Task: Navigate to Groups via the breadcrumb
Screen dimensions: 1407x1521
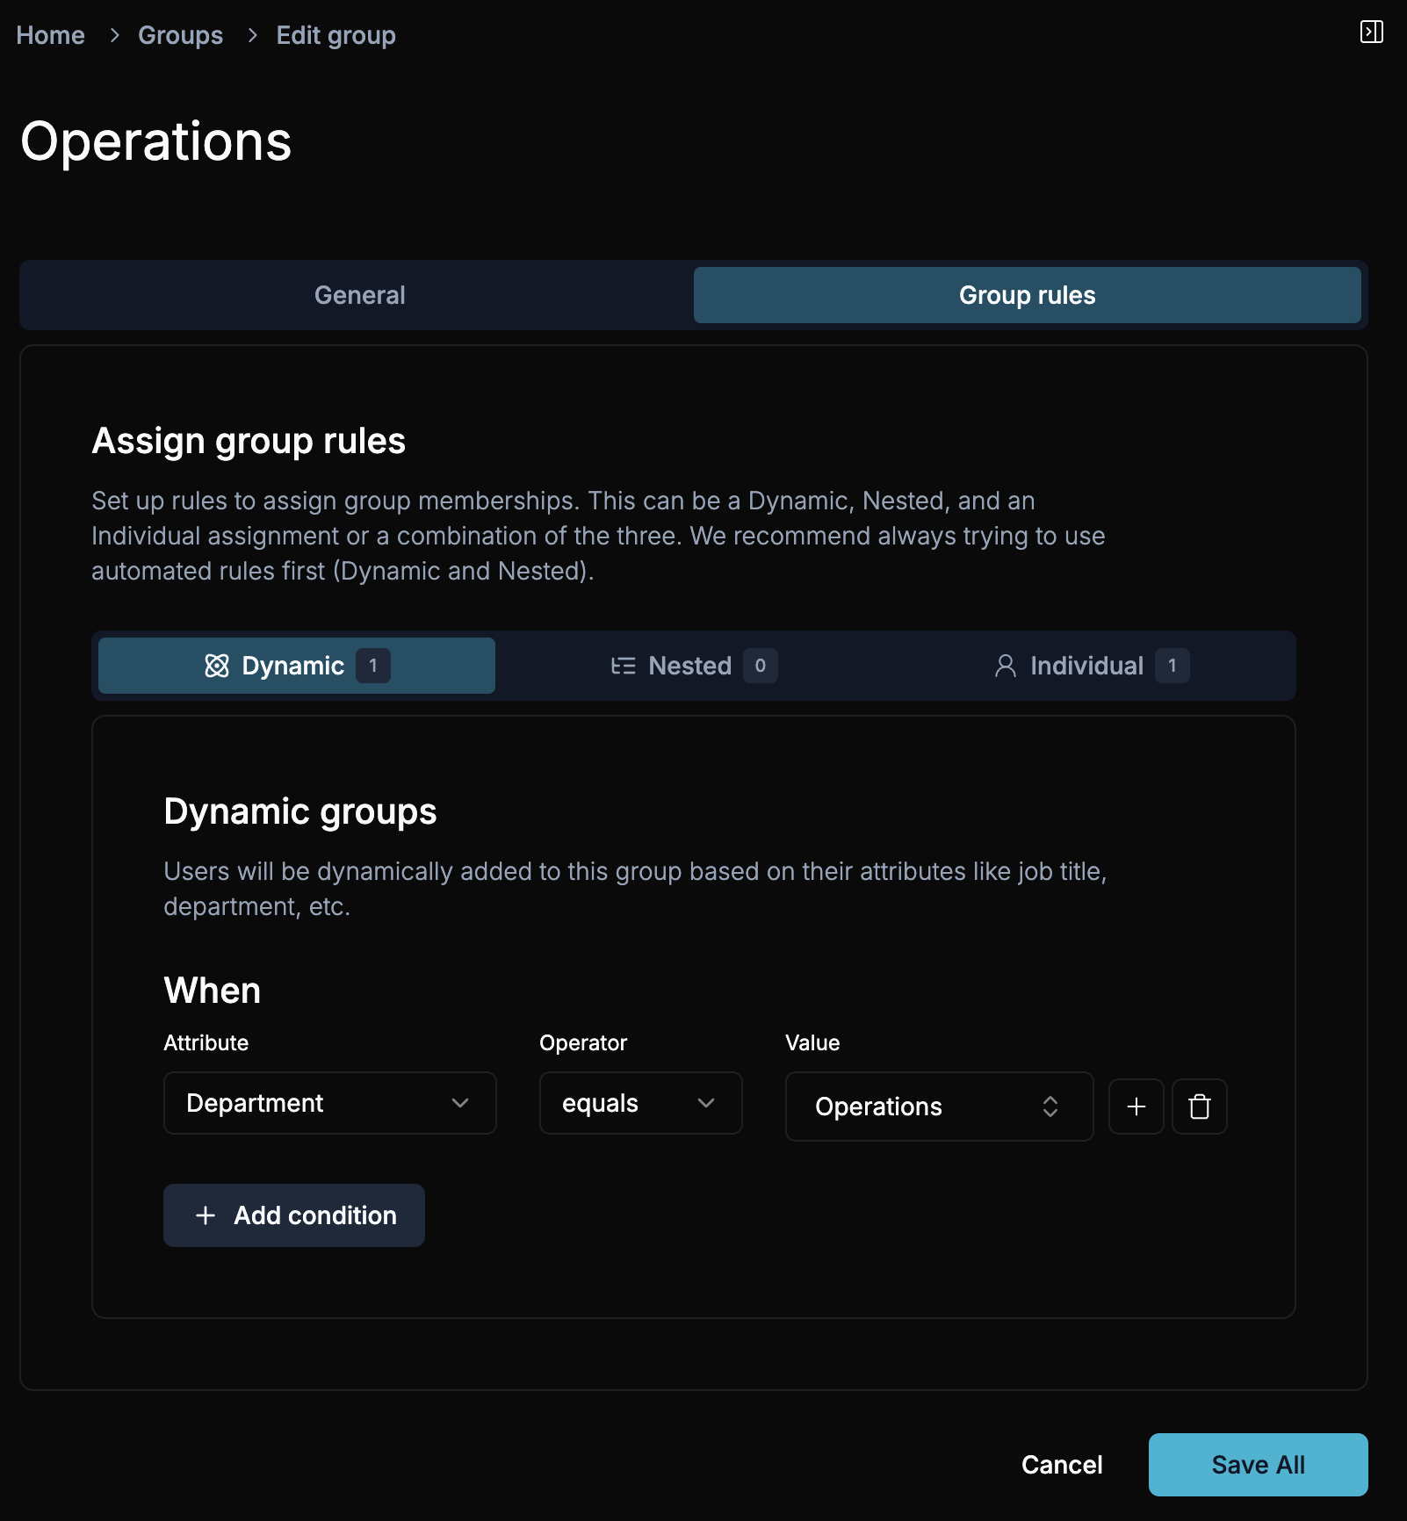Action: (x=181, y=35)
